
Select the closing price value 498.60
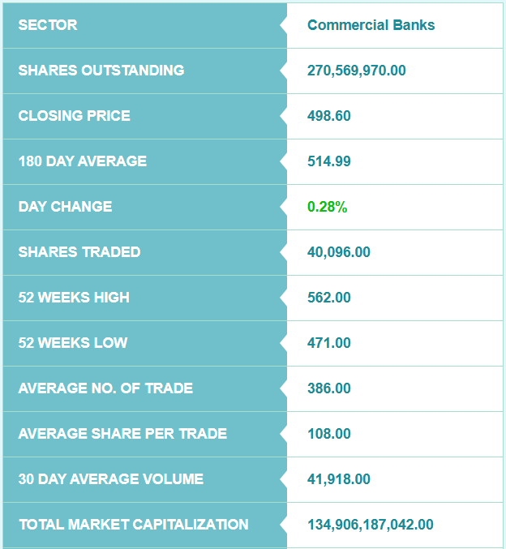(x=328, y=116)
